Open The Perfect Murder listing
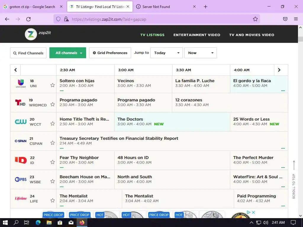The image size is (303, 227). [259, 160]
